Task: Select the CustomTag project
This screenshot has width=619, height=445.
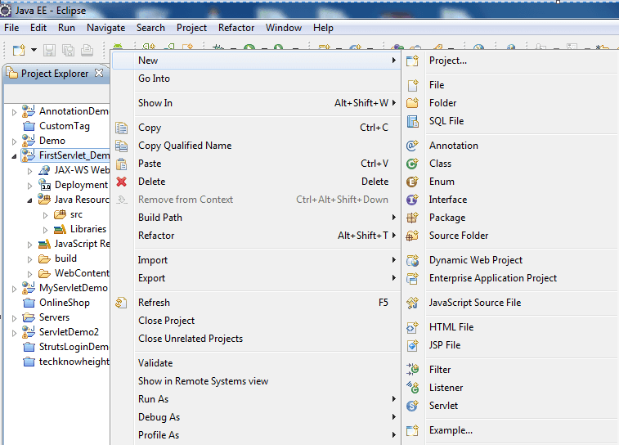Action: click(65, 126)
